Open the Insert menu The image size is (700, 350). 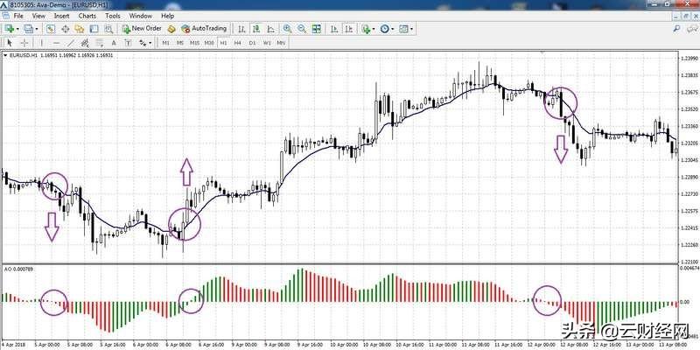[61, 16]
